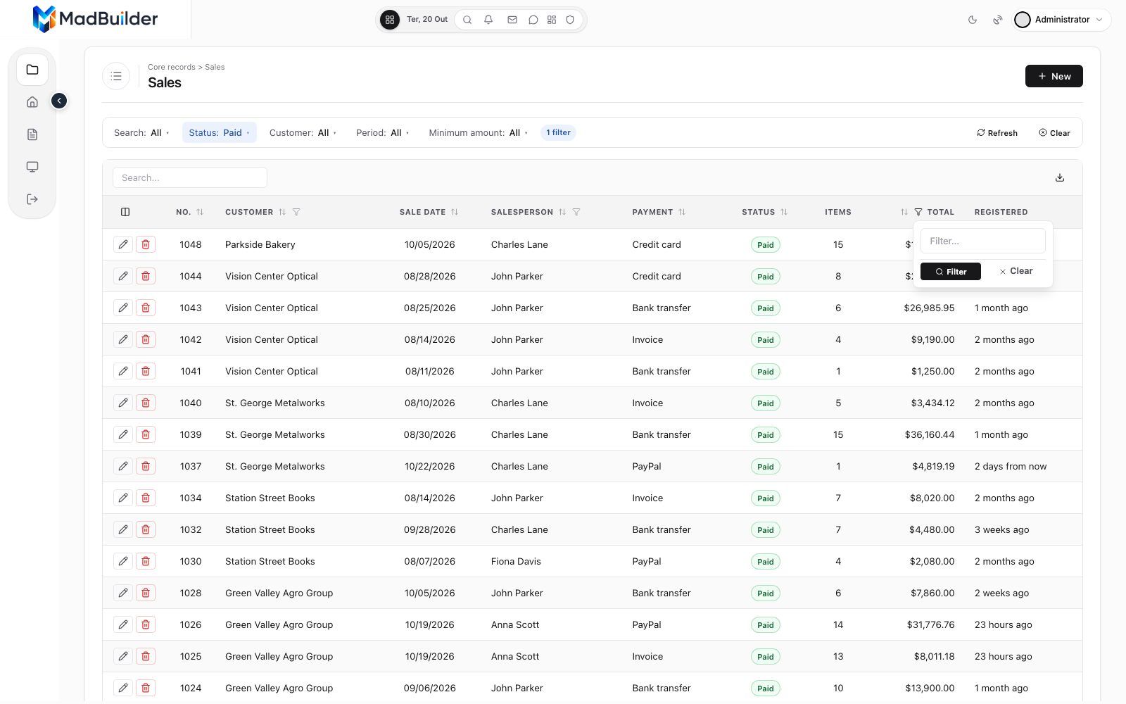Viewport: 1126px width, 704px height.
Task: Create a new sale with New button
Action: point(1054,76)
